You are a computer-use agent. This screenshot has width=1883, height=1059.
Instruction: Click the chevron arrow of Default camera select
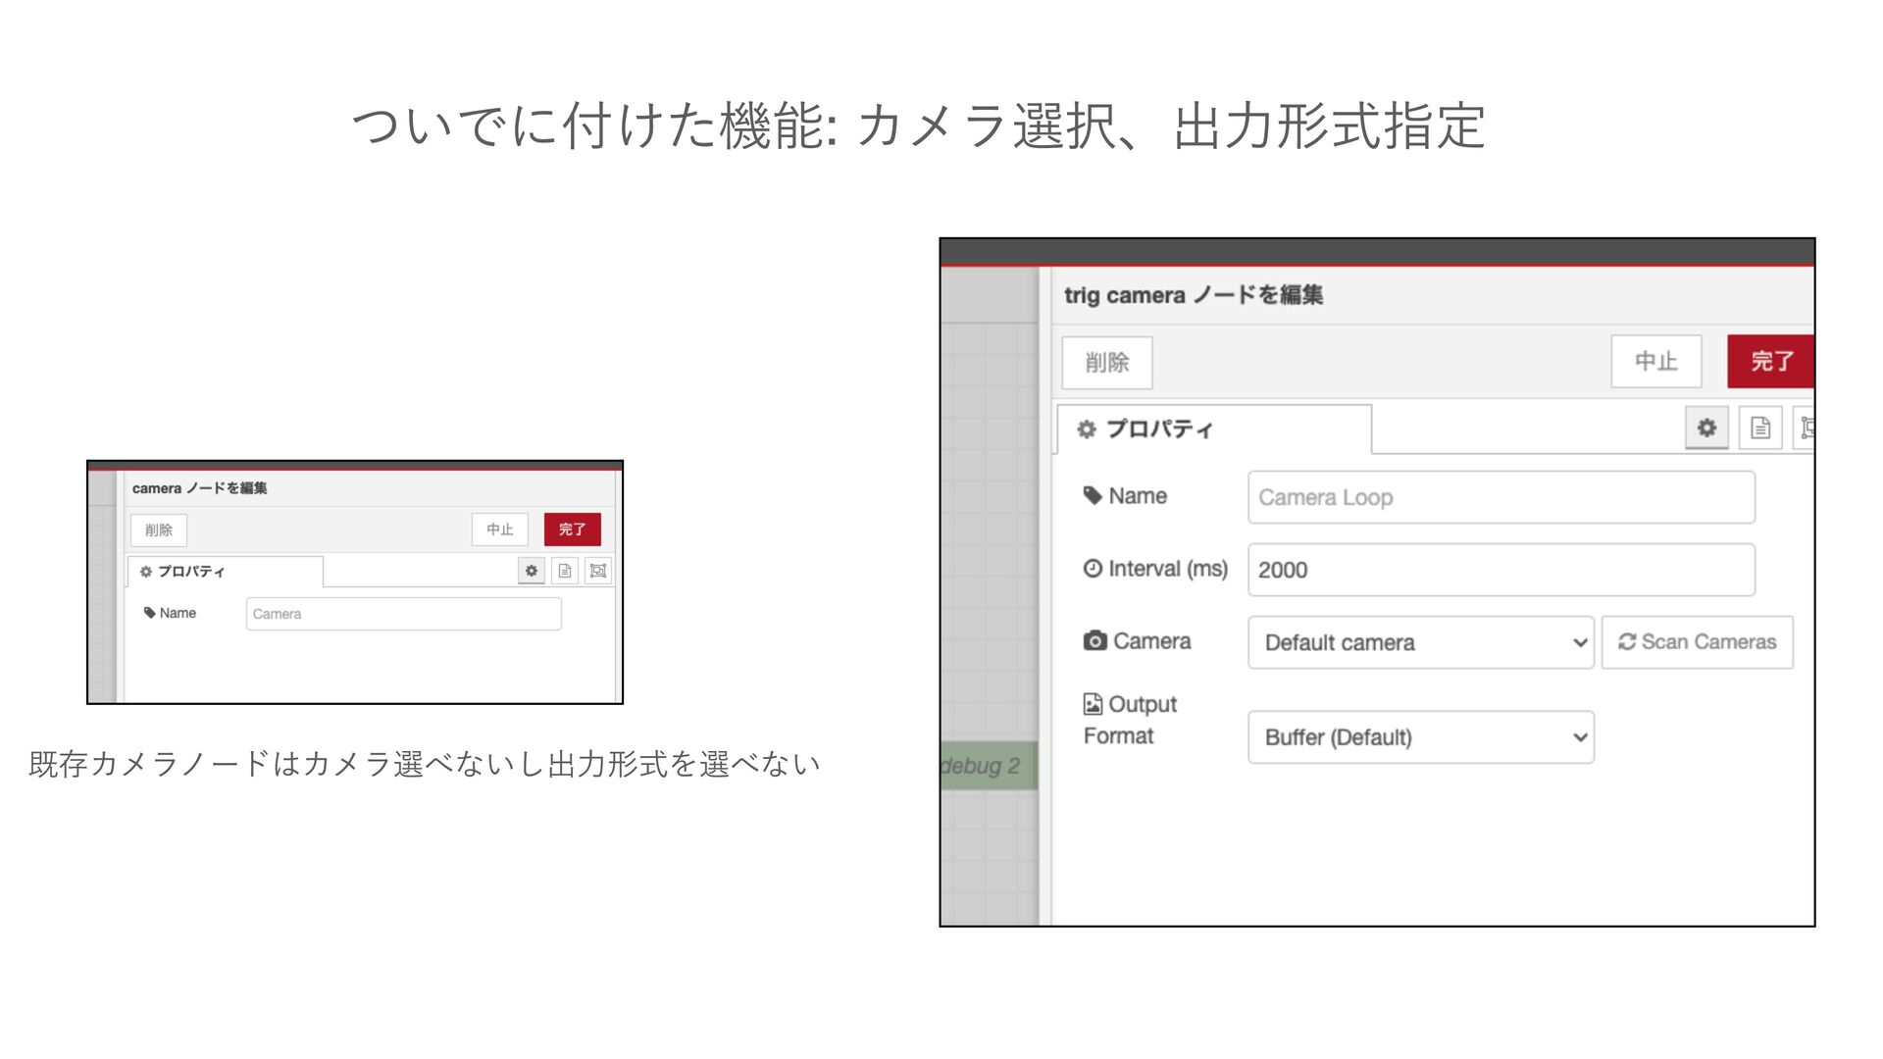(1580, 643)
